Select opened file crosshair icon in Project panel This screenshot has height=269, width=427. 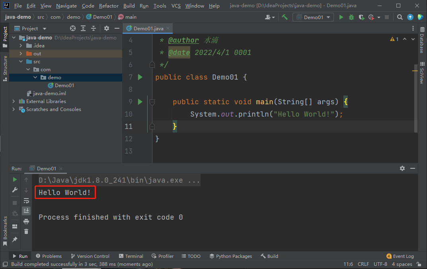pos(73,28)
